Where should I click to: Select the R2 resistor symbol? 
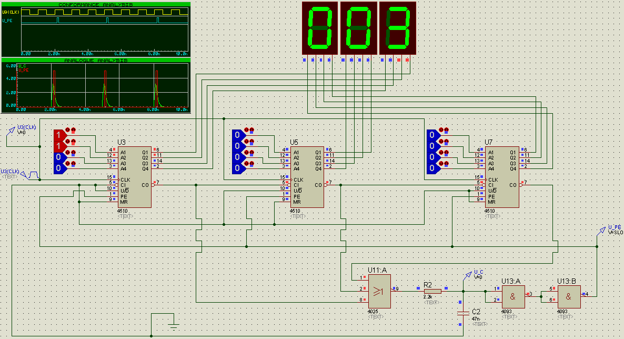[432, 291]
